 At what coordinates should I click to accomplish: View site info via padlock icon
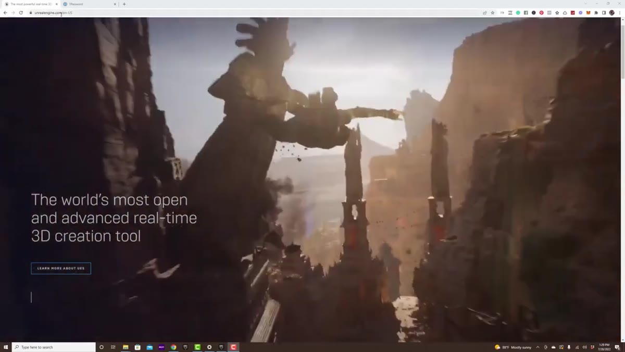pyautogui.click(x=31, y=12)
